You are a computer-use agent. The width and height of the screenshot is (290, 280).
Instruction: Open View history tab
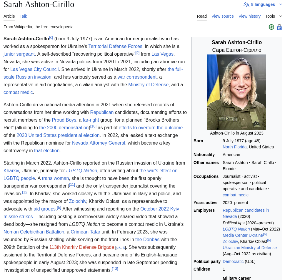[x=249, y=16]
